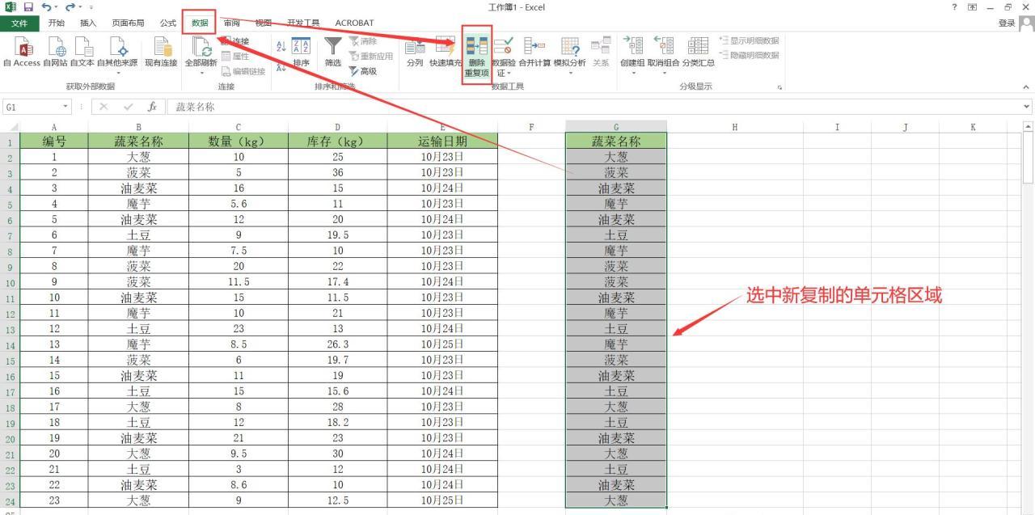The image size is (1035, 515).
Task: Click the Group (创建组) icon
Action: pyautogui.click(x=632, y=47)
